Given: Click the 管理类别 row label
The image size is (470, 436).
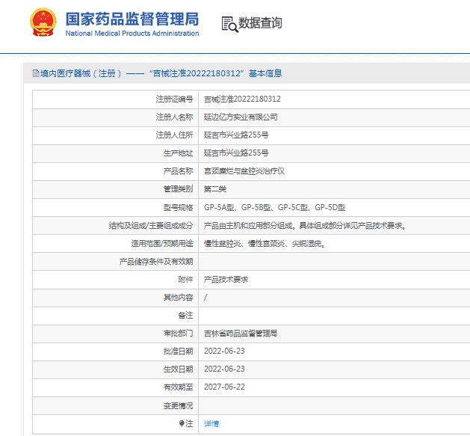Looking at the screenshot, I should 178,189.
